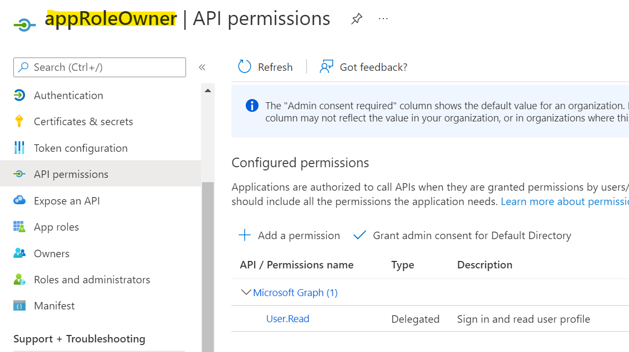The height and width of the screenshot is (352, 629).
Task: Open the User.Read permission link
Action: point(288,319)
